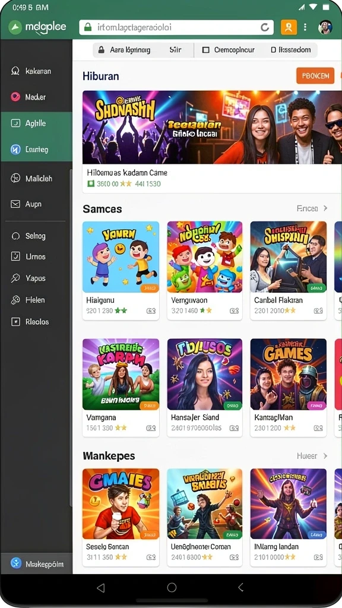Open the Hiaiganu game thumbnail

pyautogui.click(x=121, y=256)
